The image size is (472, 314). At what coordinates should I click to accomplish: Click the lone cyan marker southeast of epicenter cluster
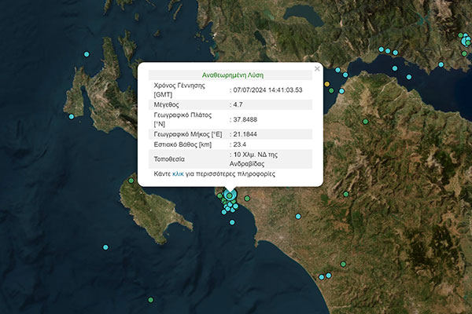[x=298, y=216]
